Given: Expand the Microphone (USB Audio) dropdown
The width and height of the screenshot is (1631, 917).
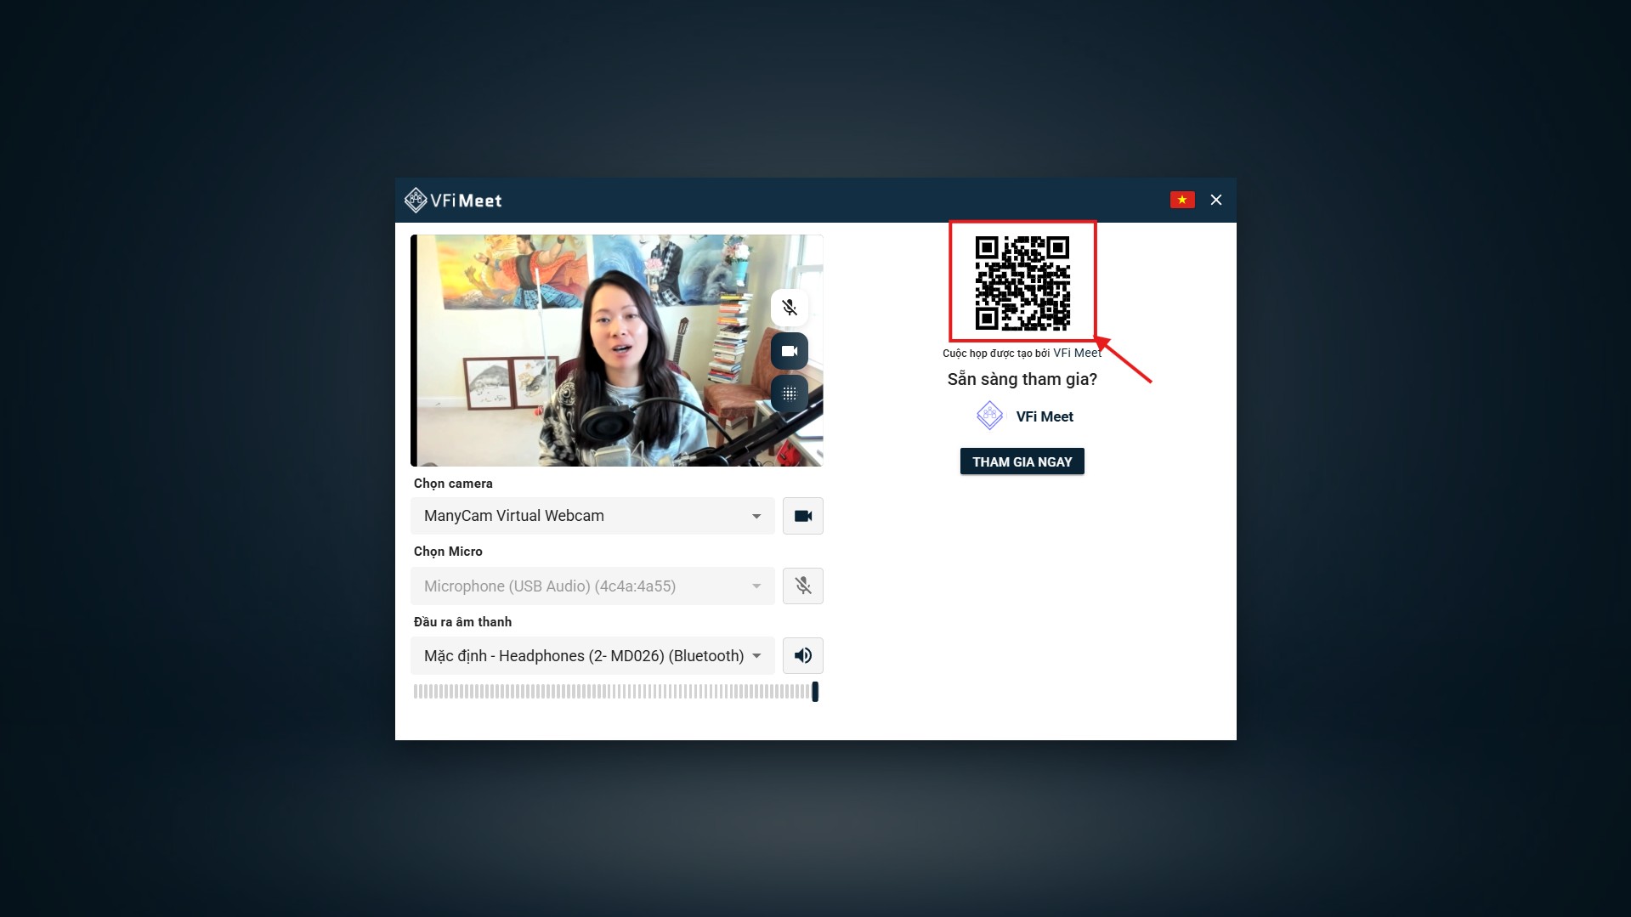Looking at the screenshot, I should coord(592,586).
